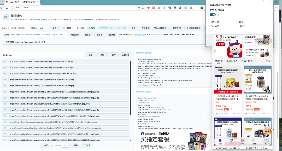282x151 pixels.
Task: Click the 黑名单 blacklist button
Action: point(99,35)
